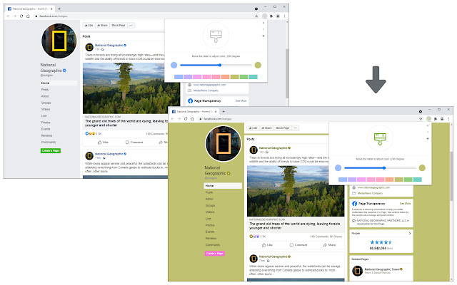The height and width of the screenshot is (285, 457).
Task: Pick the green swatch in olive window popup palette
Action: pyautogui.click(x=408, y=180)
